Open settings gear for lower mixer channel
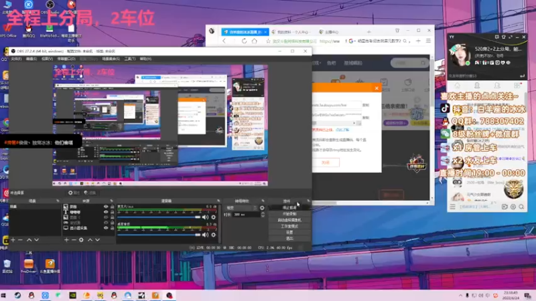 [x=213, y=235]
